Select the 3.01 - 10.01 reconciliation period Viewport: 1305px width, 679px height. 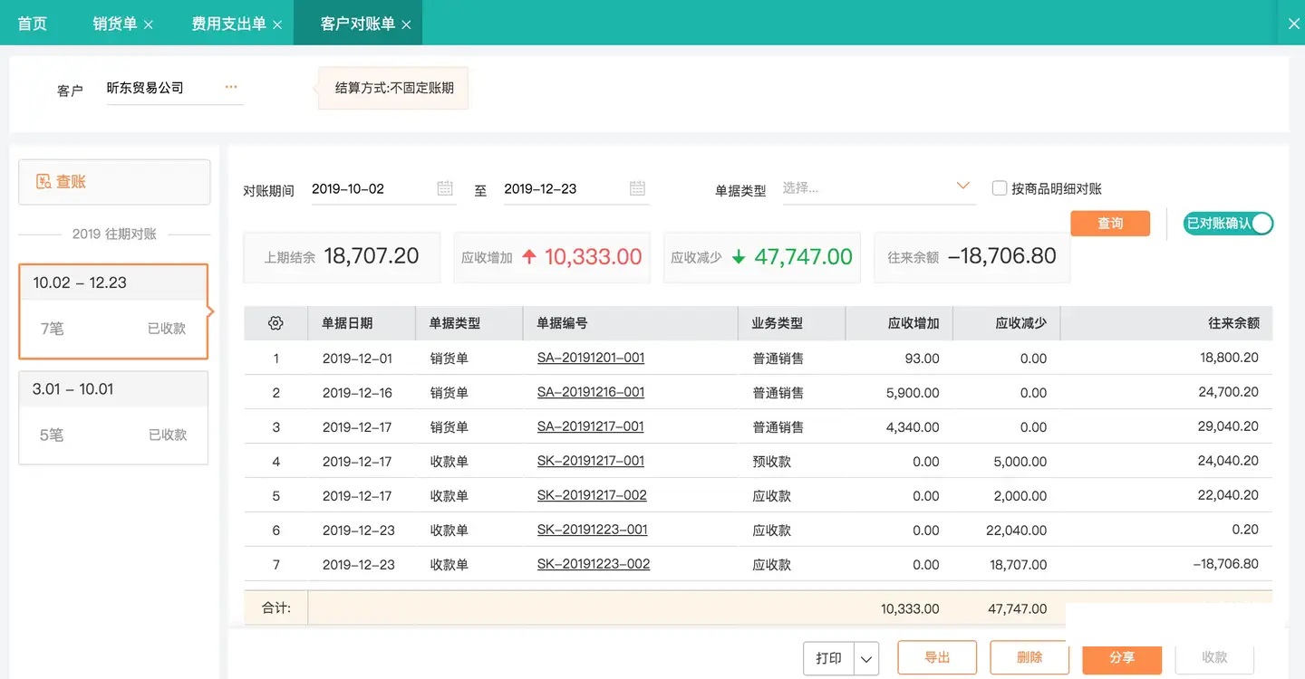click(113, 416)
